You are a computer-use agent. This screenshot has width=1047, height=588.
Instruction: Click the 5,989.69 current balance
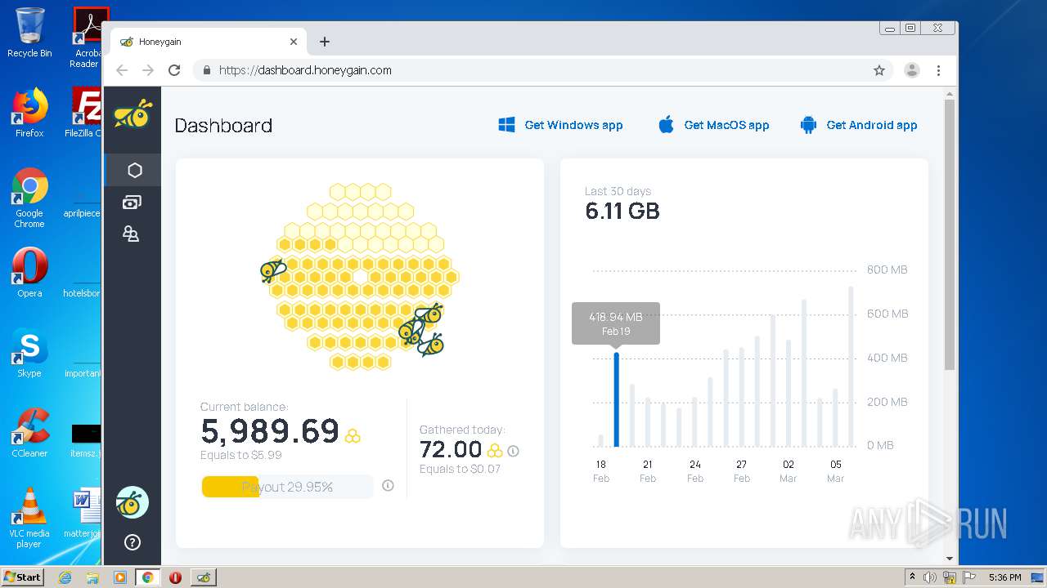pos(270,430)
